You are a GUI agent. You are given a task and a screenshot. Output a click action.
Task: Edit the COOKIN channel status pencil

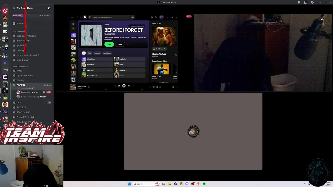pyautogui.click(x=33, y=88)
